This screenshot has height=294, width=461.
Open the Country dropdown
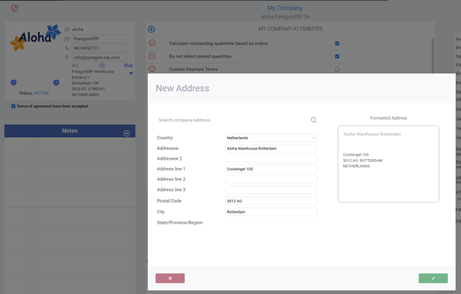[x=271, y=138]
